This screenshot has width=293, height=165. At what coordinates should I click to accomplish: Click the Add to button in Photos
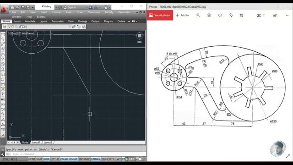[182, 15]
